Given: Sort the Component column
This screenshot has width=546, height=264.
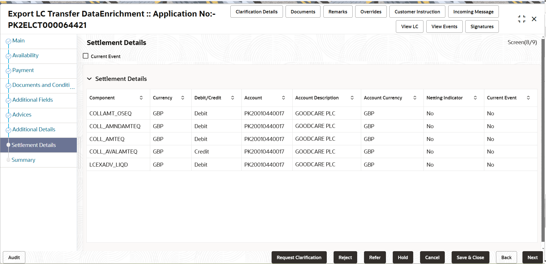Looking at the screenshot, I should point(141,98).
